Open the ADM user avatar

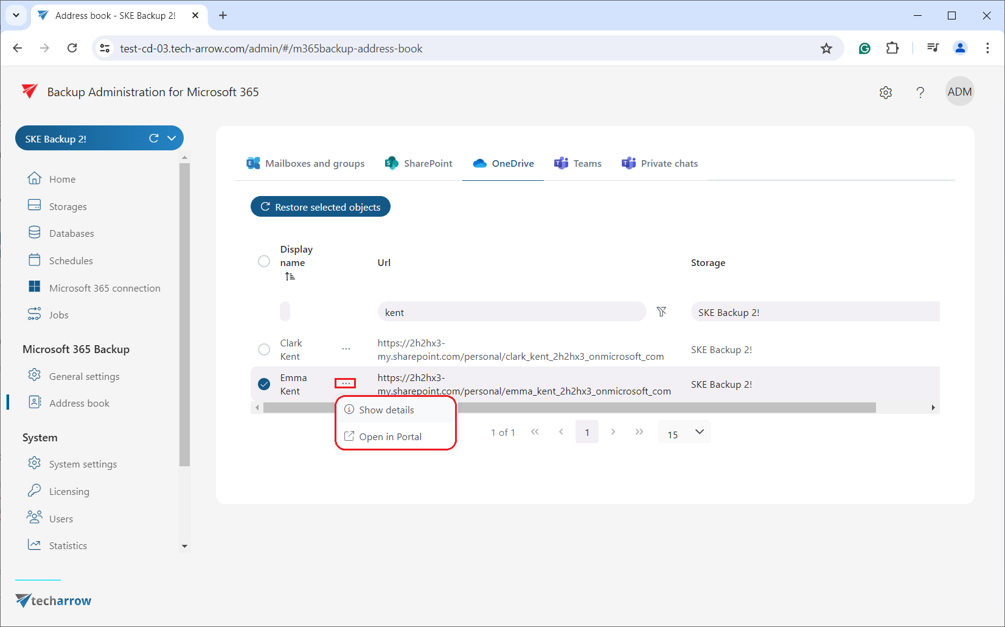[959, 92]
